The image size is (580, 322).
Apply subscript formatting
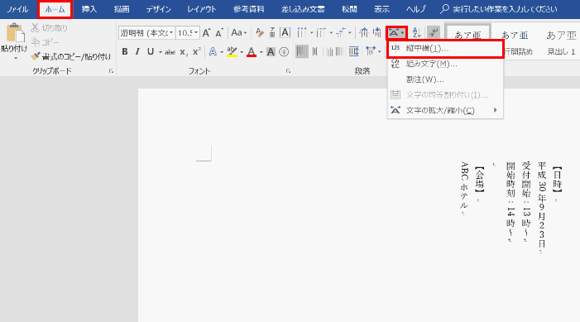point(183,52)
